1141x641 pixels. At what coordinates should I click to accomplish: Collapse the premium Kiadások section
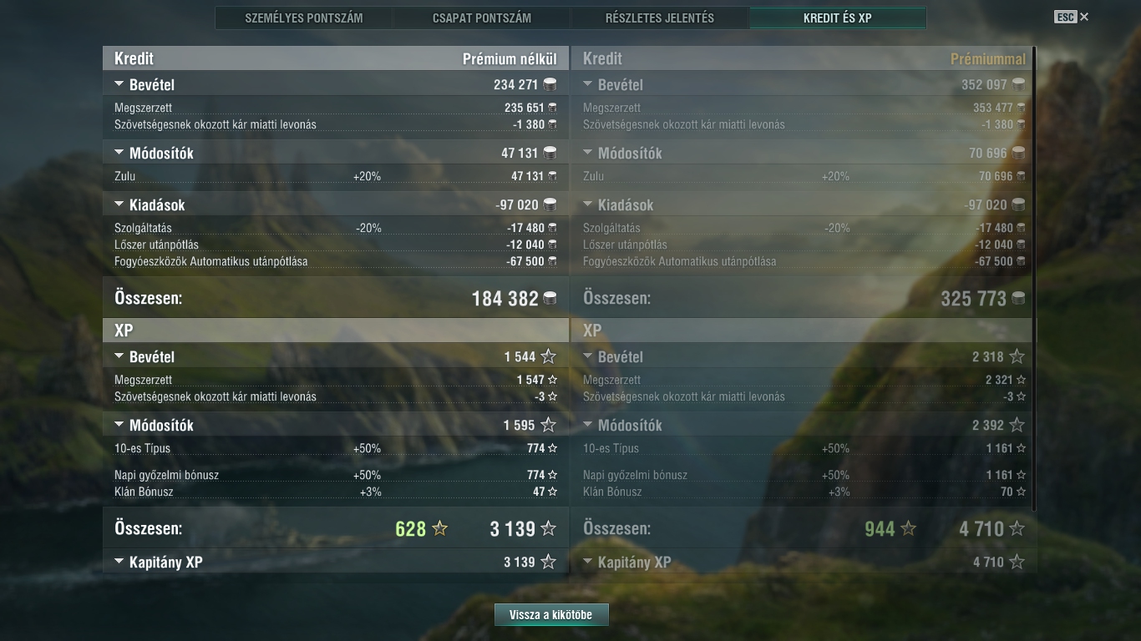587,204
